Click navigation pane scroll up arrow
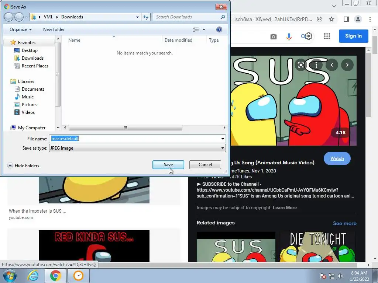Screen dimensions: 378x283 [58, 39]
